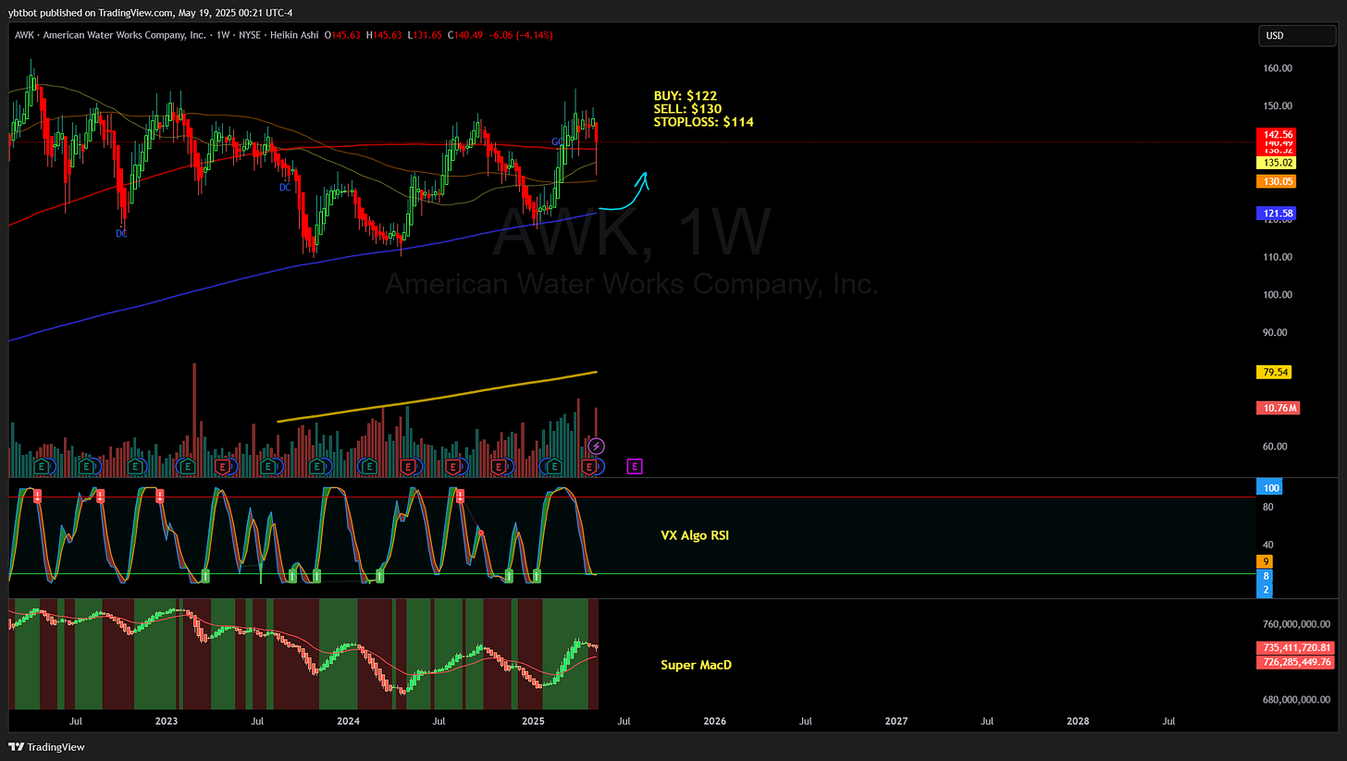The height and width of the screenshot is (761, 1347).
Task: Click the orange 9 RSI value label
Action: (x=1266, y=561)
